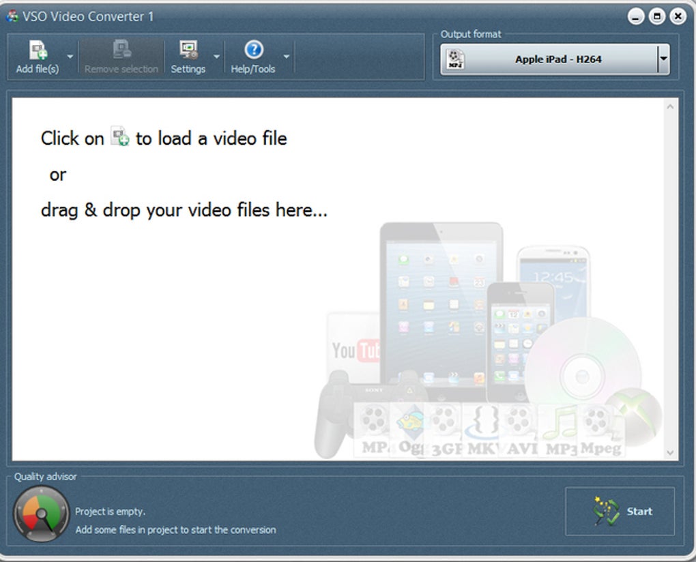Minimize the VSO Video Converter window

click(636, 17)
